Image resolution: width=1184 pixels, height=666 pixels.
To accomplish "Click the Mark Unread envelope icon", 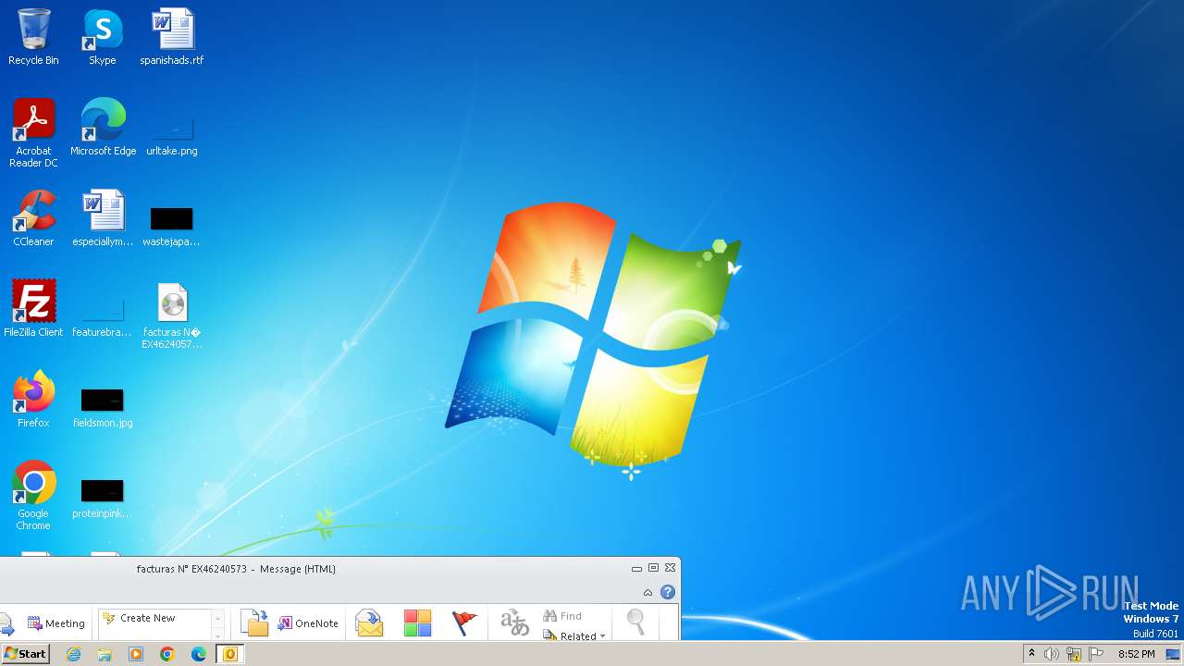I will point(369,623).
